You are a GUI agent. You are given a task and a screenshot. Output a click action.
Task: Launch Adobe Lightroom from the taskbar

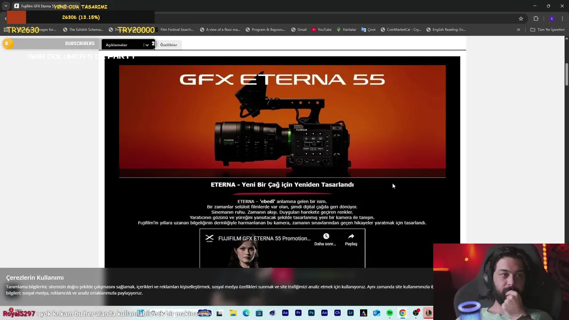tap(350, 313)
